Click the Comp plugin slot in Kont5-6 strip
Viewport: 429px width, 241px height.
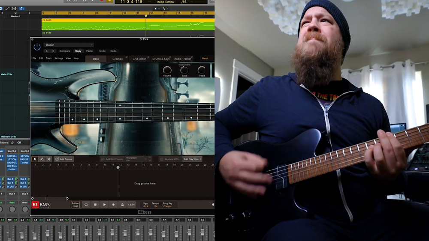[24, 163]
